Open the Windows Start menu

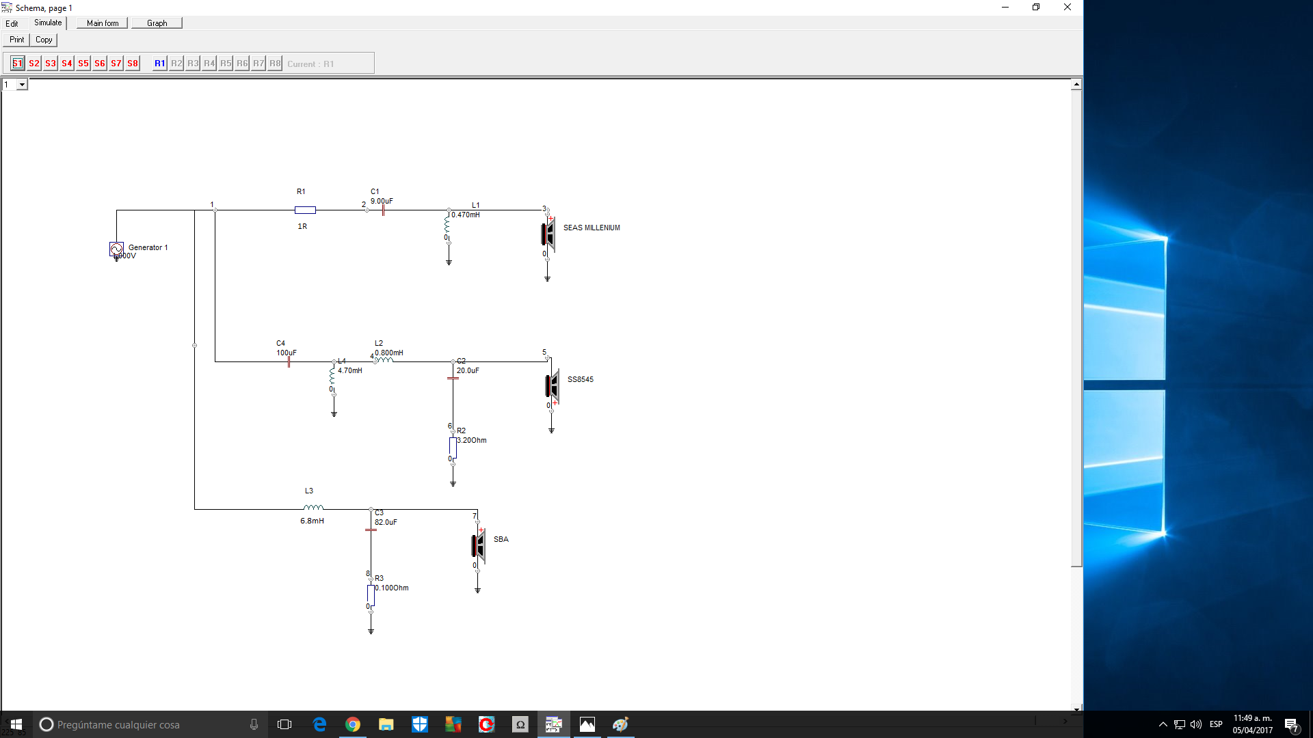tap(16, 724)
